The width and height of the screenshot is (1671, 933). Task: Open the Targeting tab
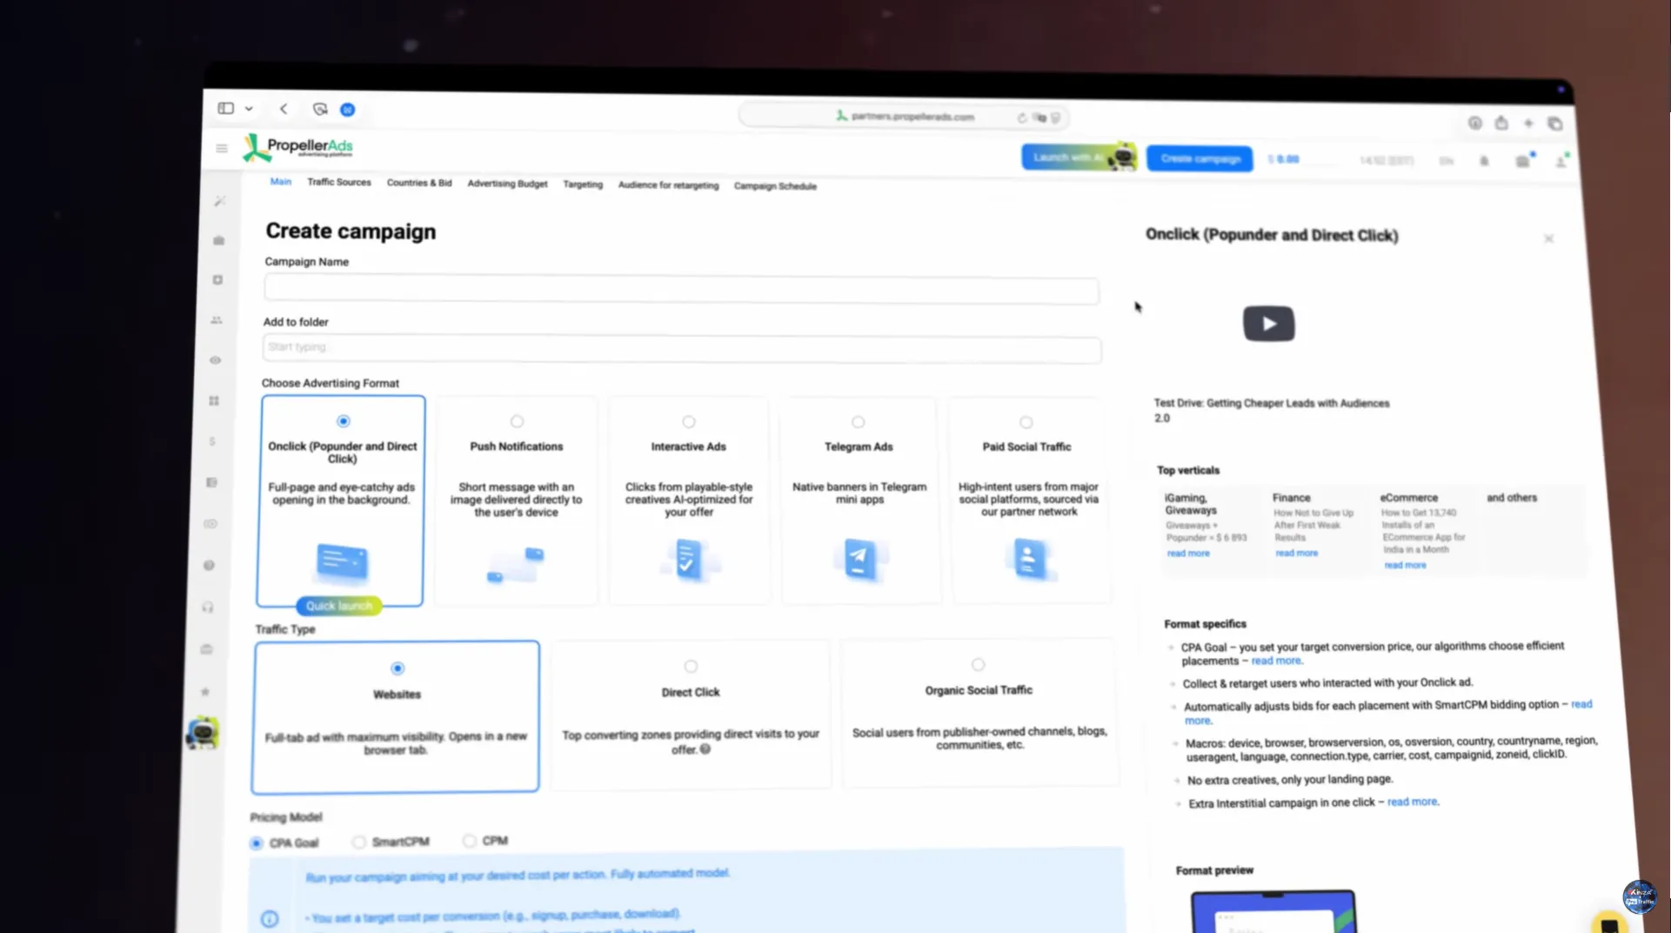click(583, 185)
